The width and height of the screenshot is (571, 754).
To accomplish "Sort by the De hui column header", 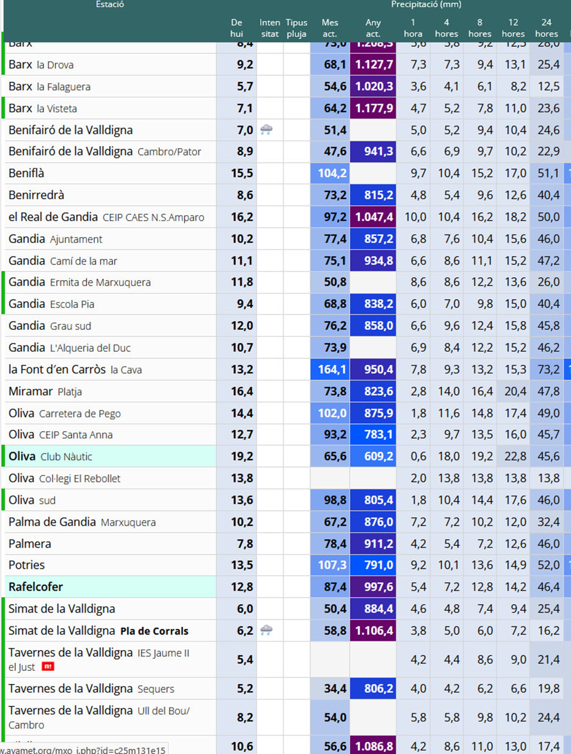I will 237,28.
